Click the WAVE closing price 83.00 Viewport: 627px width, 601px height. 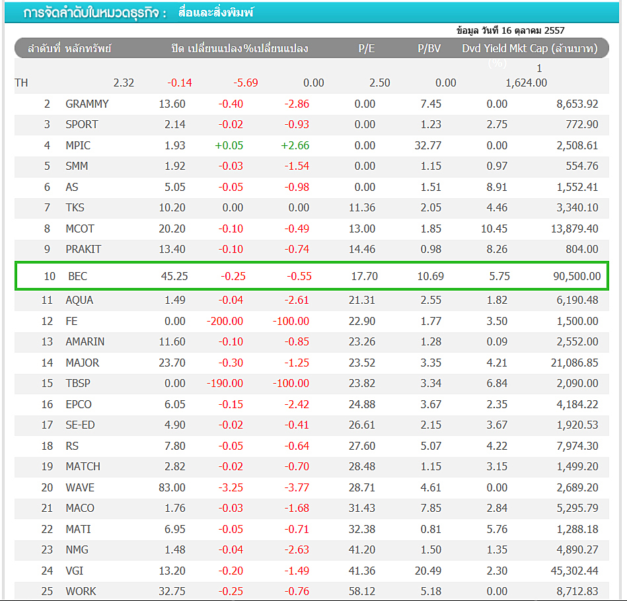[172, 487]
